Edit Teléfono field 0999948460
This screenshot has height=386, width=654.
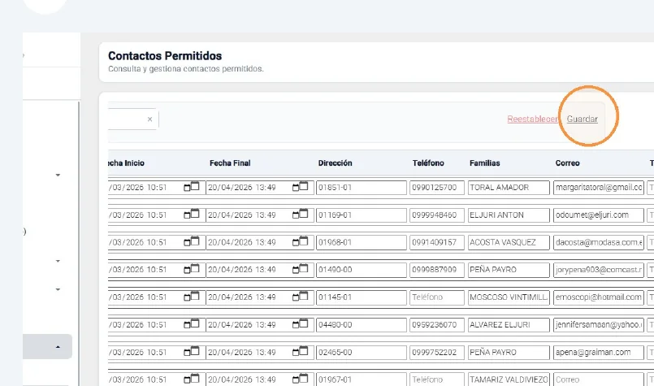click(x=437, y=215)
